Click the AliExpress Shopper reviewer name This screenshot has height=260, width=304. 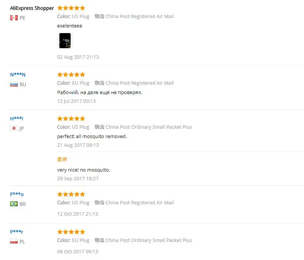click(x=32, y=8)
